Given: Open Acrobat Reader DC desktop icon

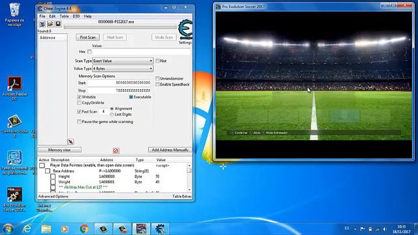Looking at the screenshot, I should tap(14, 89).
